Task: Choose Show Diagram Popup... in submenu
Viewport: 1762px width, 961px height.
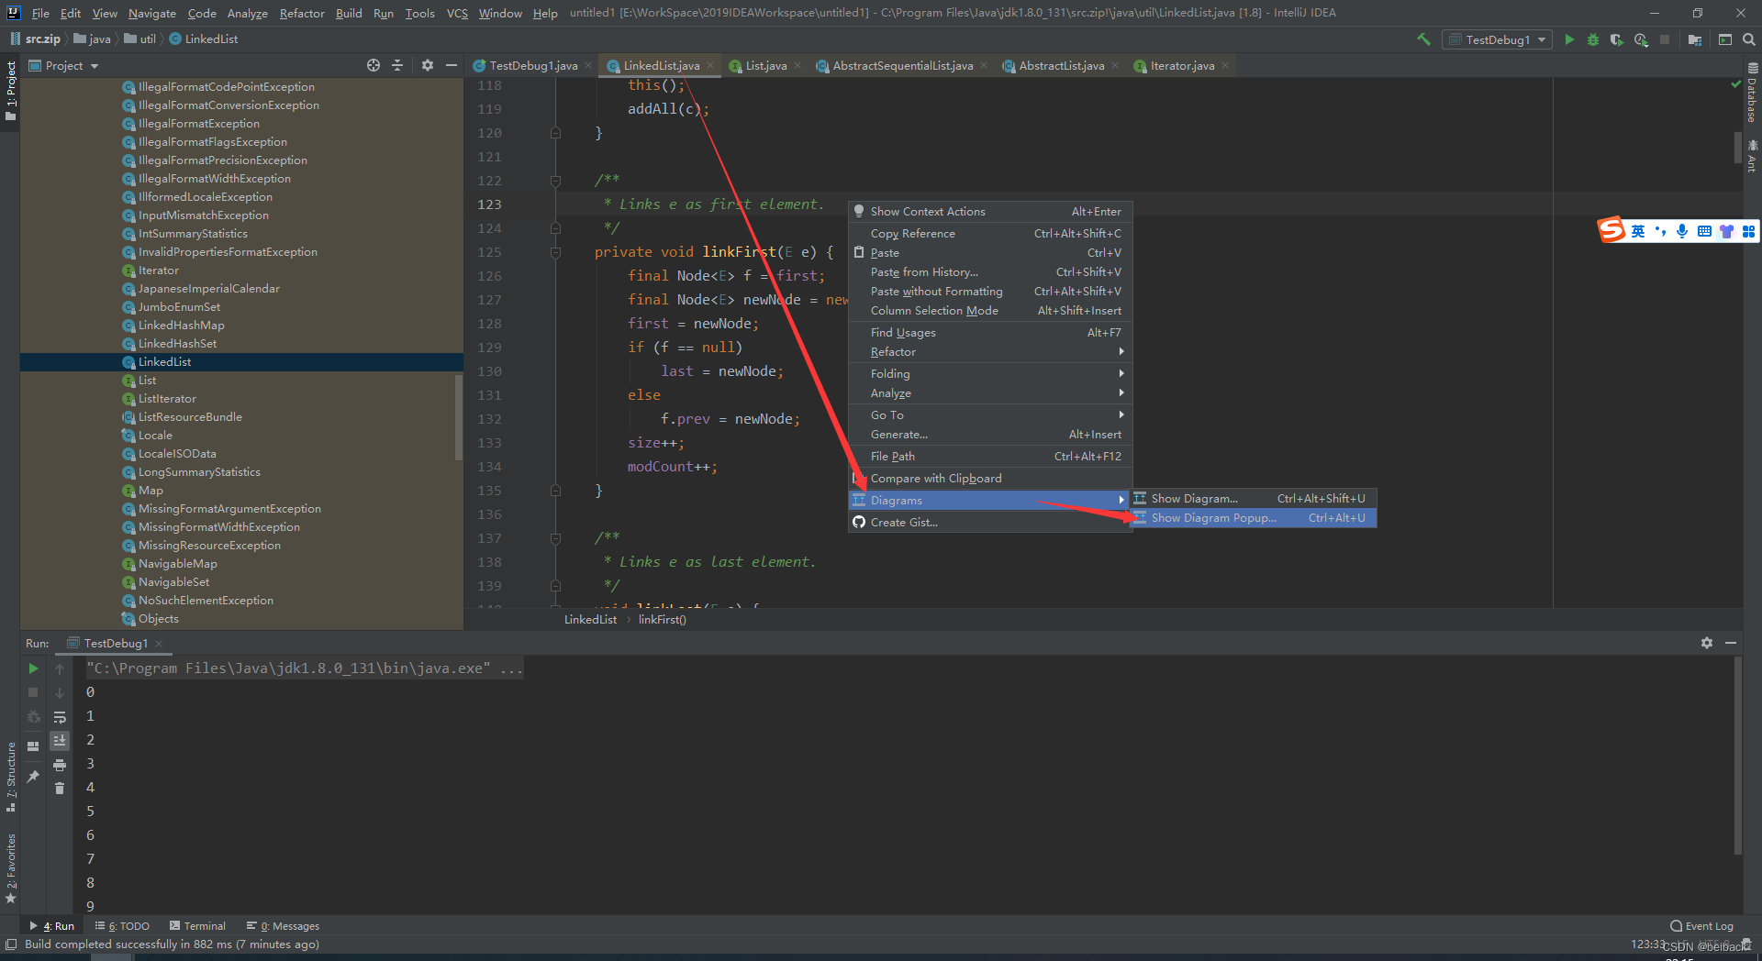Action: (x=1254, y=518)
